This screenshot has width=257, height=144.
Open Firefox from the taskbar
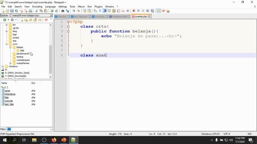[x=54, y=140]
